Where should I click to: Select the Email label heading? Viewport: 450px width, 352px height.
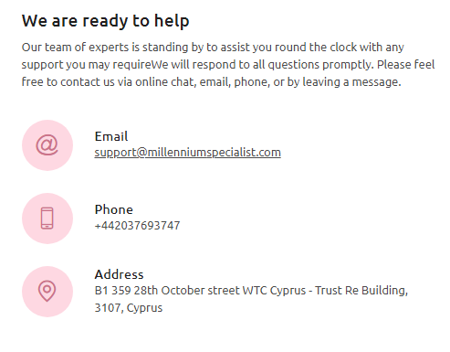[x=111, y=136]
